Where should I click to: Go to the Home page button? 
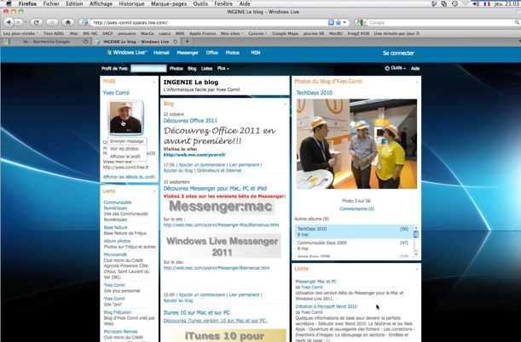(x=68, y=22)
